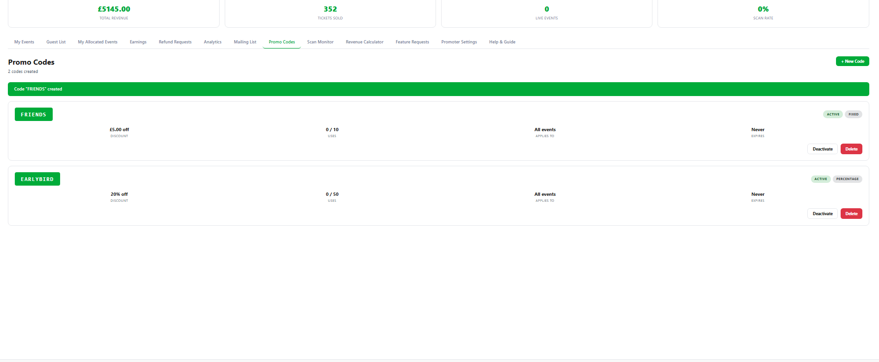Go to the Earnings tab

click(138, 42)
